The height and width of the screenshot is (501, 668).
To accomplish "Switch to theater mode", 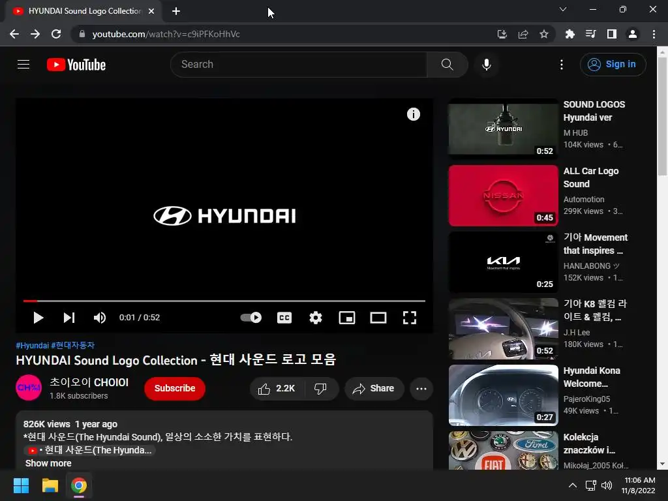I will tap(378, 318).
